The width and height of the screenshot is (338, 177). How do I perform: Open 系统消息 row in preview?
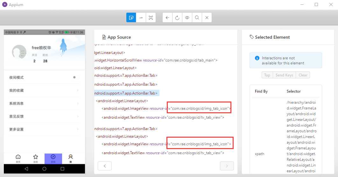click(44, 103)
